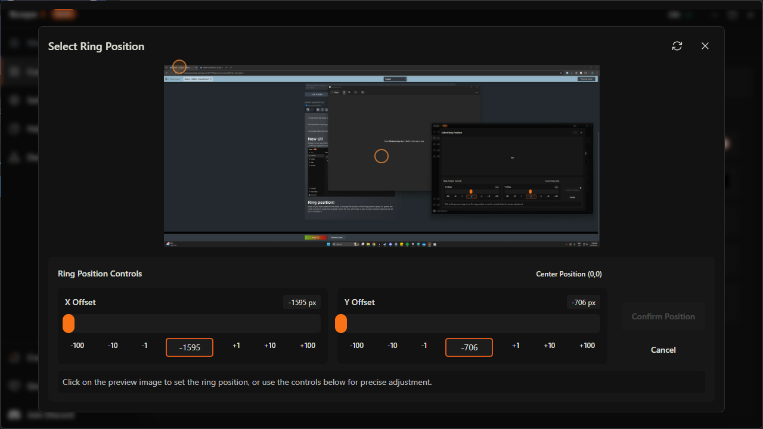This screenshot has width=763, height=429.
Task: Increase Y Offset by 1
Action: pyautogui.click(x=516, y=346)
